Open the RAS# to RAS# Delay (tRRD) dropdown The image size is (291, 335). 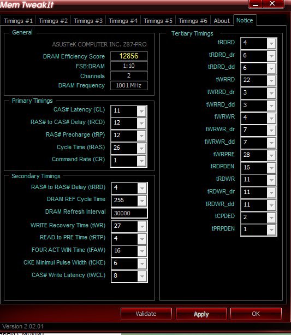click(x=142, y=188)
